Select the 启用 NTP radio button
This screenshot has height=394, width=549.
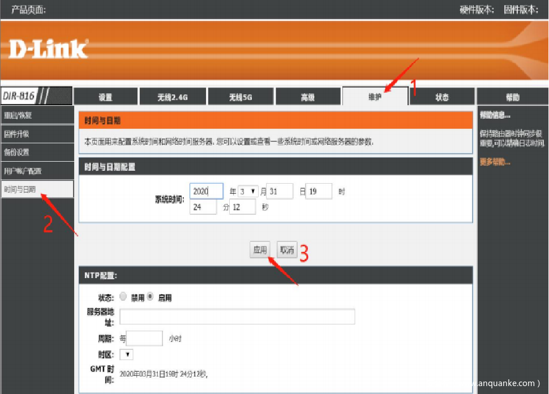(x=151, y=297)
